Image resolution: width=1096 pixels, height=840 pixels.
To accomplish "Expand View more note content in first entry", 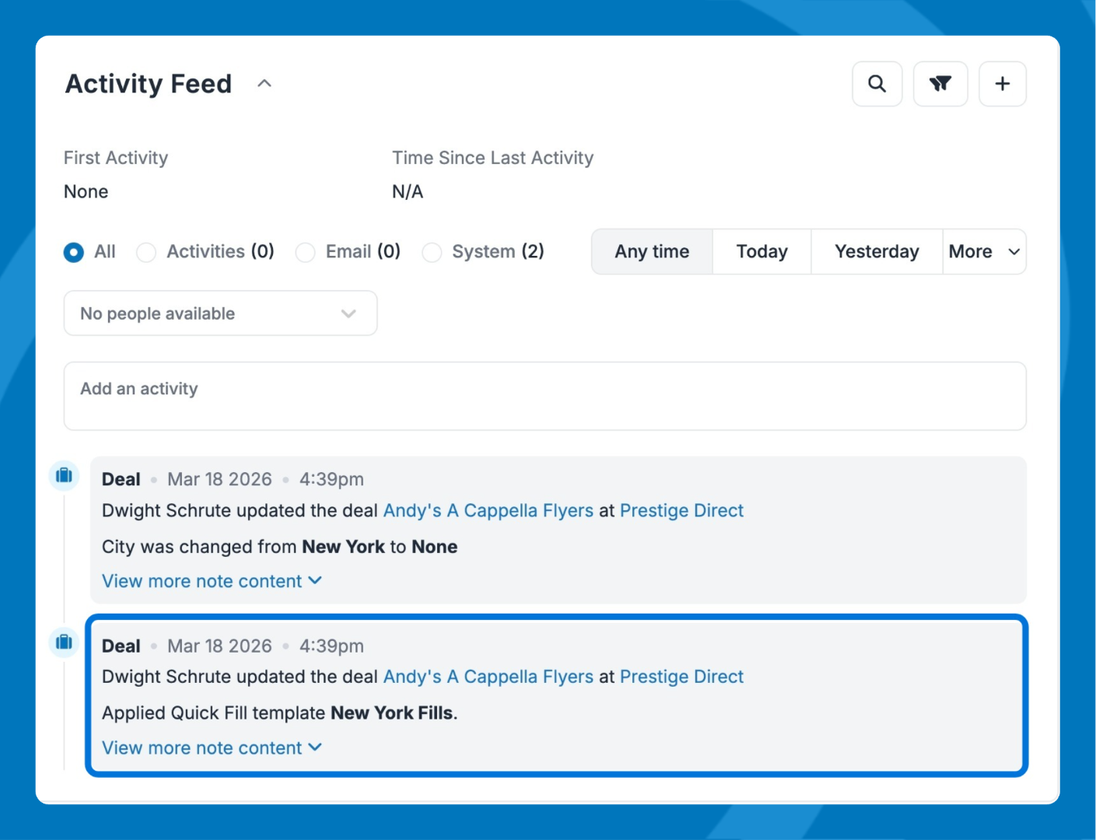I will pos(212,581).
